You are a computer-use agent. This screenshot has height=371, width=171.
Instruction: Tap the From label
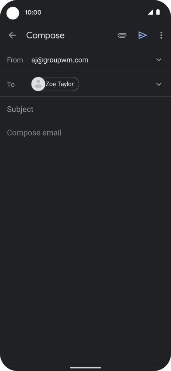point(15,60)
